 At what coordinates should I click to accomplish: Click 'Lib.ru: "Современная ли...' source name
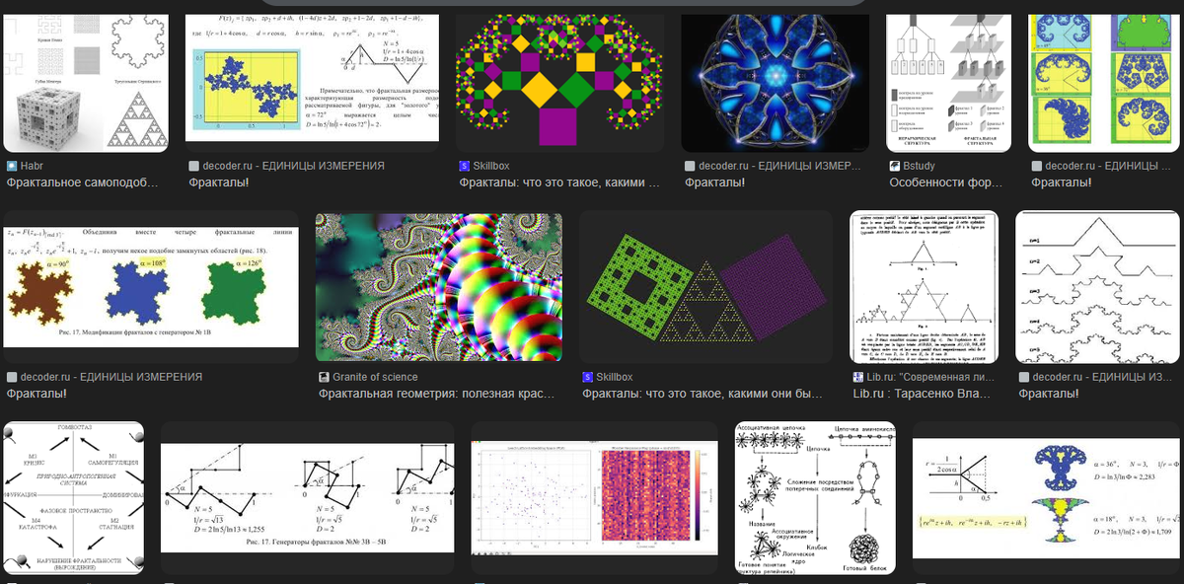coord(932,377)
